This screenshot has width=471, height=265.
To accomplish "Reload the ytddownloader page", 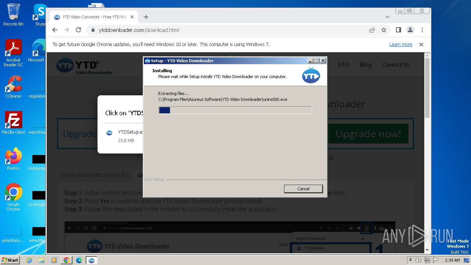I will (x=78, y=30).
